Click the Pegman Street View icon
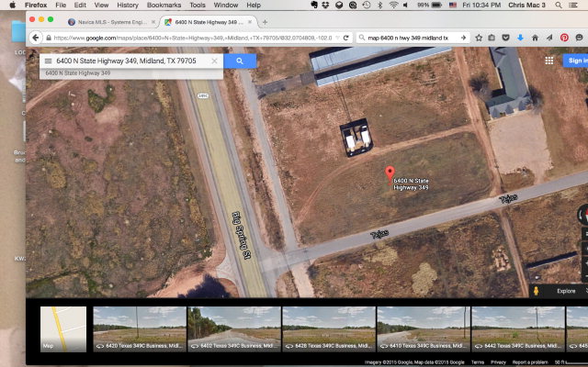The image size is (588, 367). pyautogui.click(x=537, y=291)
